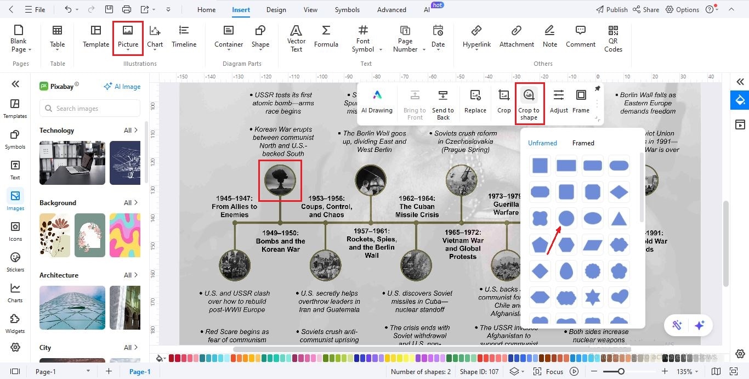
Task: Open the Picture dropdown
Action: click(128, 50)
